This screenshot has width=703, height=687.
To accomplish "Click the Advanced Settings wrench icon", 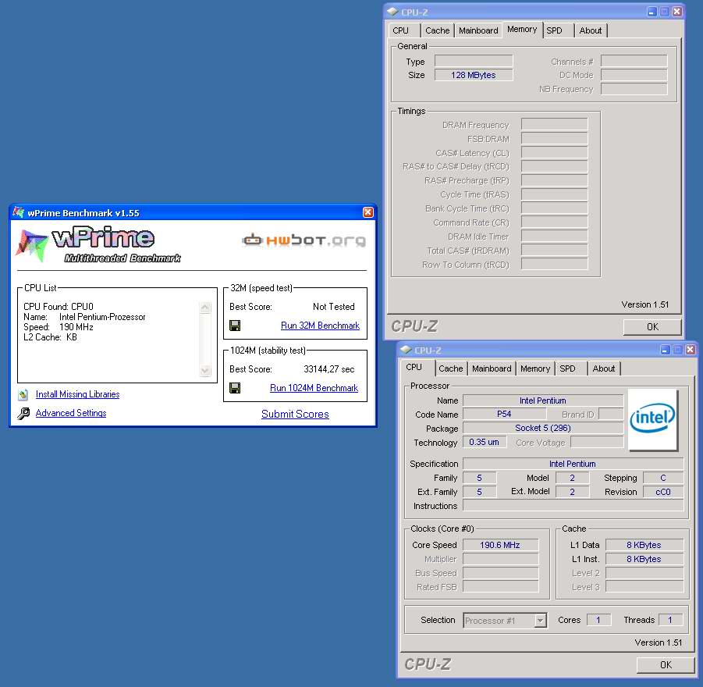I will [23, 413].
